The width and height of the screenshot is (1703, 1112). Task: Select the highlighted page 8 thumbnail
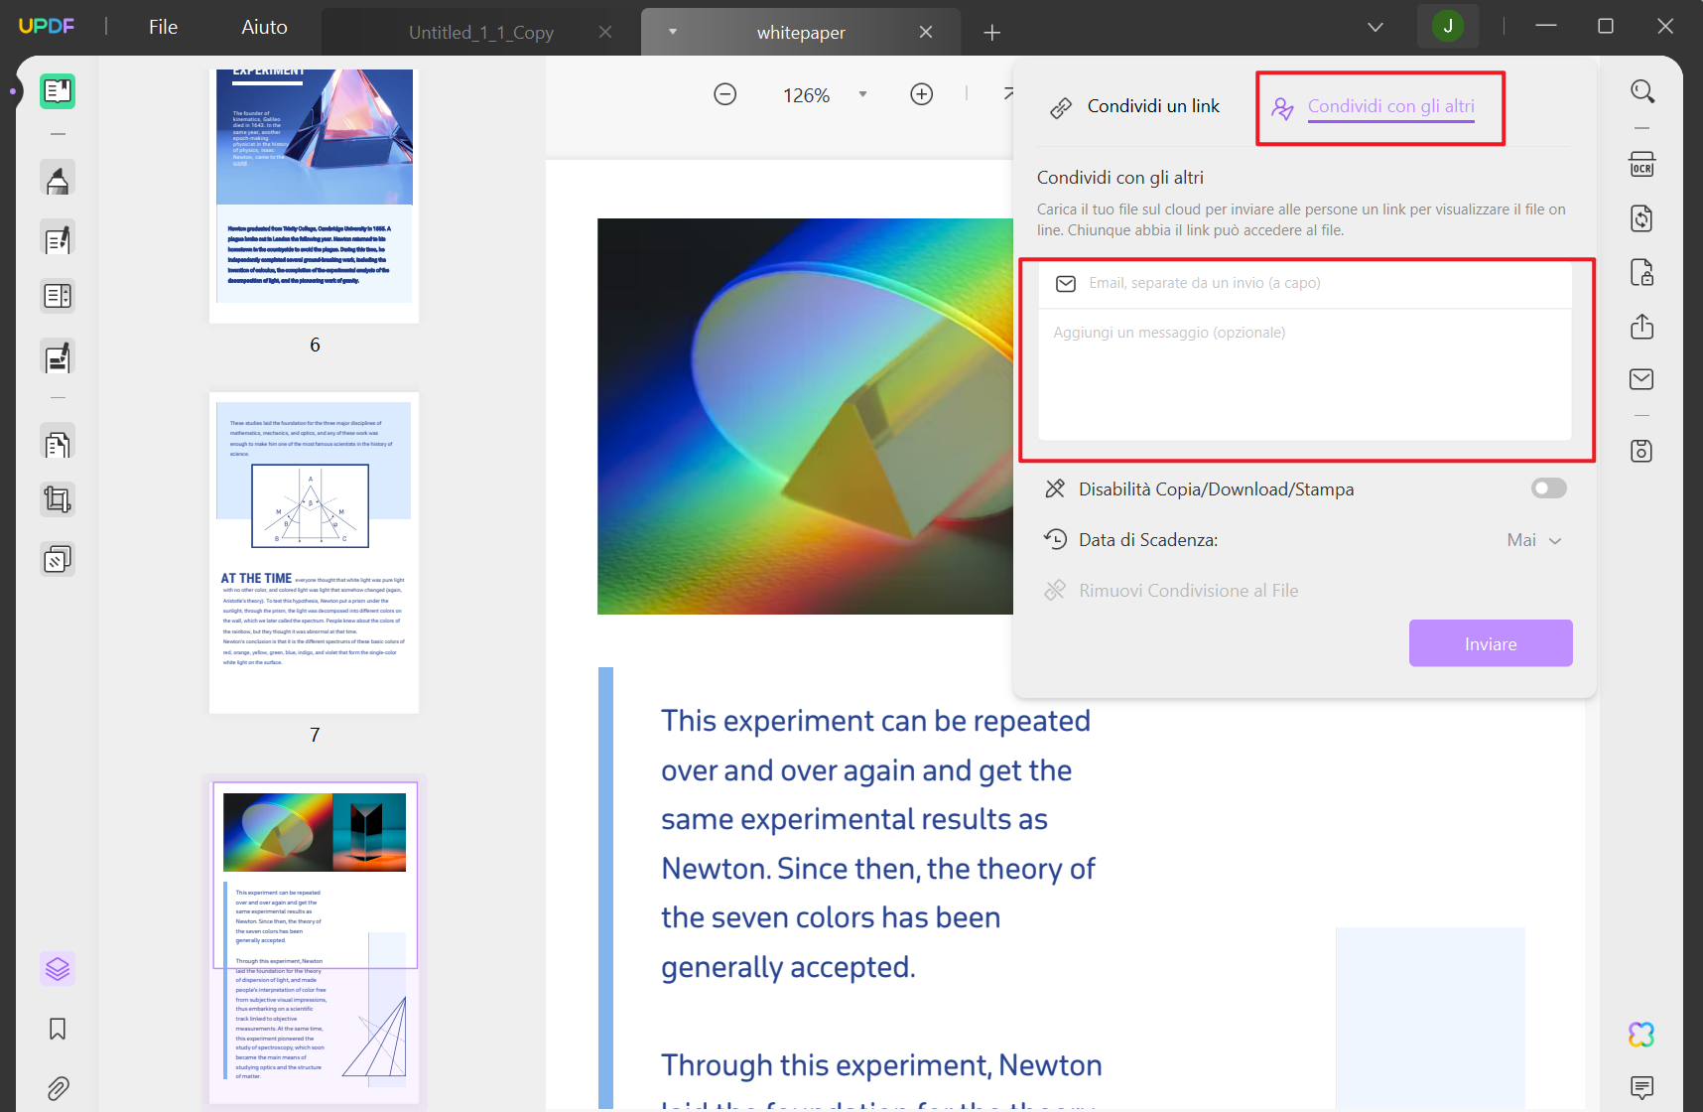314,941
